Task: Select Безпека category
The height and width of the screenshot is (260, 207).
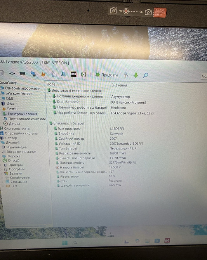Action: click(x=13, y=173)
